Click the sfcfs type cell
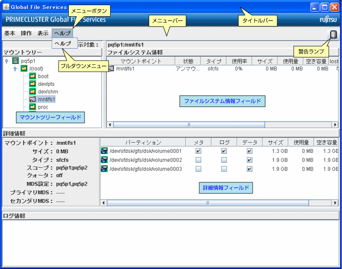This screenshot has height=269, width=342. tap(213, 69)
